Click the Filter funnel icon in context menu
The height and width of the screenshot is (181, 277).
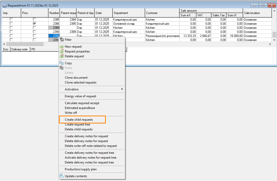(61, 40)
